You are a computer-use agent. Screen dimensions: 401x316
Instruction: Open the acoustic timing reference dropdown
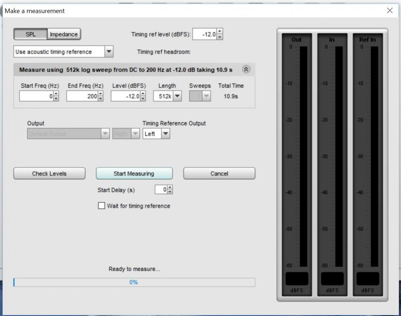coord(109,52)
